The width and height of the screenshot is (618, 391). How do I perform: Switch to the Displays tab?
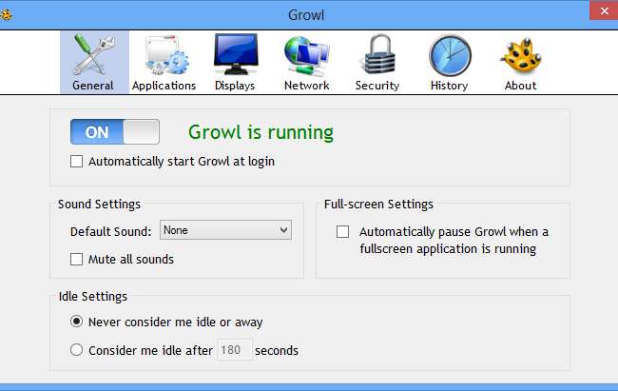[235, 63]
